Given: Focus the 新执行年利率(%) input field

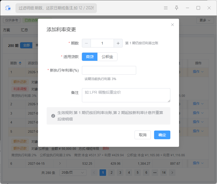Looking at the screenshot, I should click(109, 70).
